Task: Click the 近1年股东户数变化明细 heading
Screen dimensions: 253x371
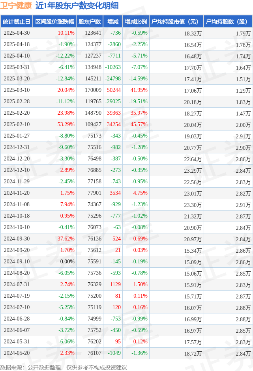Action: tap(77, 6)
